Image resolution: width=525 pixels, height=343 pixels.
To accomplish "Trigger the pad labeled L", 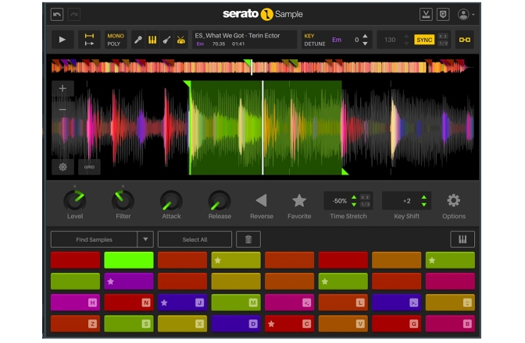I will 343,302.
